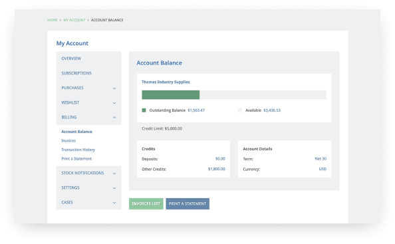The height and width of the screenshot is (244, 395).
Task: Expand the Purchases chevron
Action: coord(114,88)
